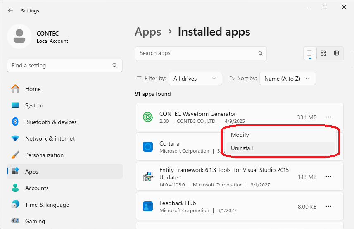Open more options for Feedback Hub
The width and height of the screenshot is (354, 229).
328,206
